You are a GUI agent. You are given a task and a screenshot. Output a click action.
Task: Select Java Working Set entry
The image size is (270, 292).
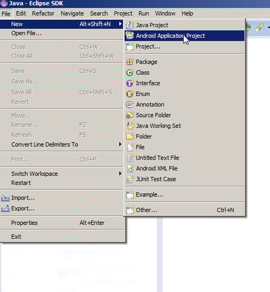(x=184, y=126)
